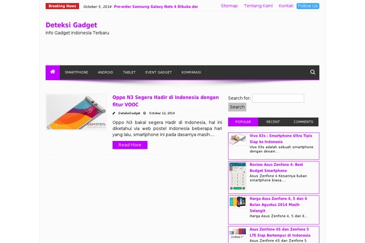Open the DeteksiGadget author link
Image resolution: width=365 pixels, height=243 pixels.
point(129,113)
